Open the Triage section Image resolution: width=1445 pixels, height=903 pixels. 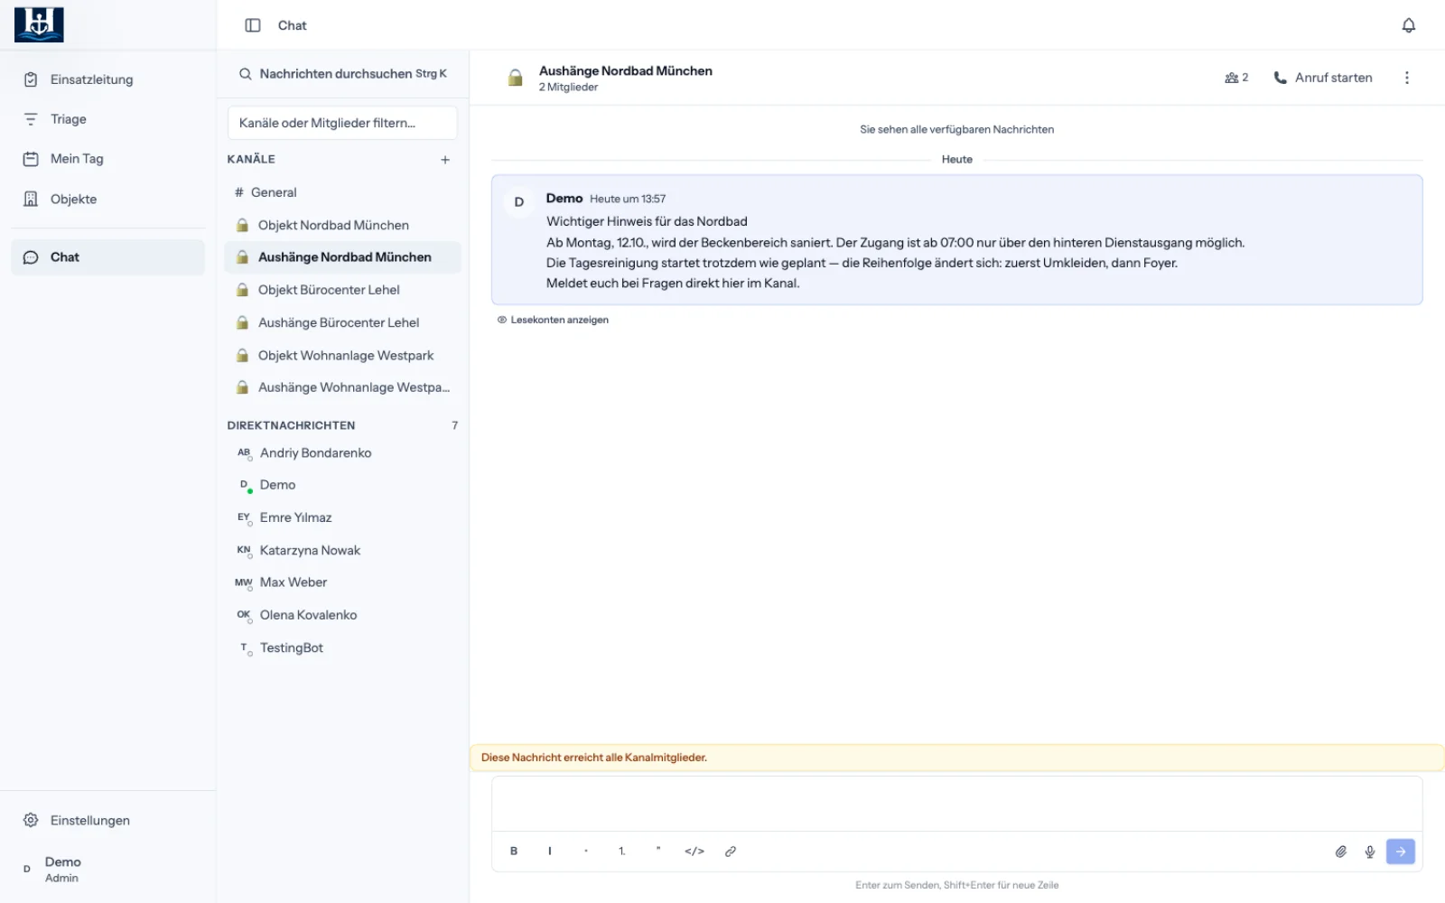108,119
